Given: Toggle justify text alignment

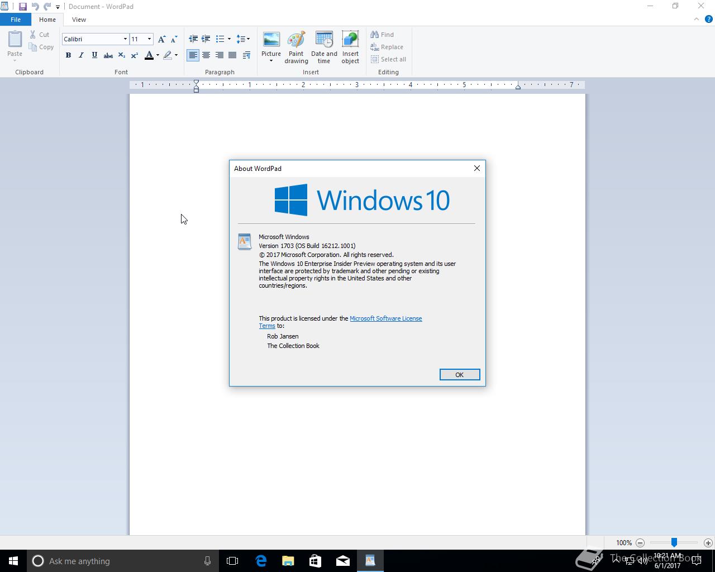Looking at the screenshot, I should tap(232, 55).
